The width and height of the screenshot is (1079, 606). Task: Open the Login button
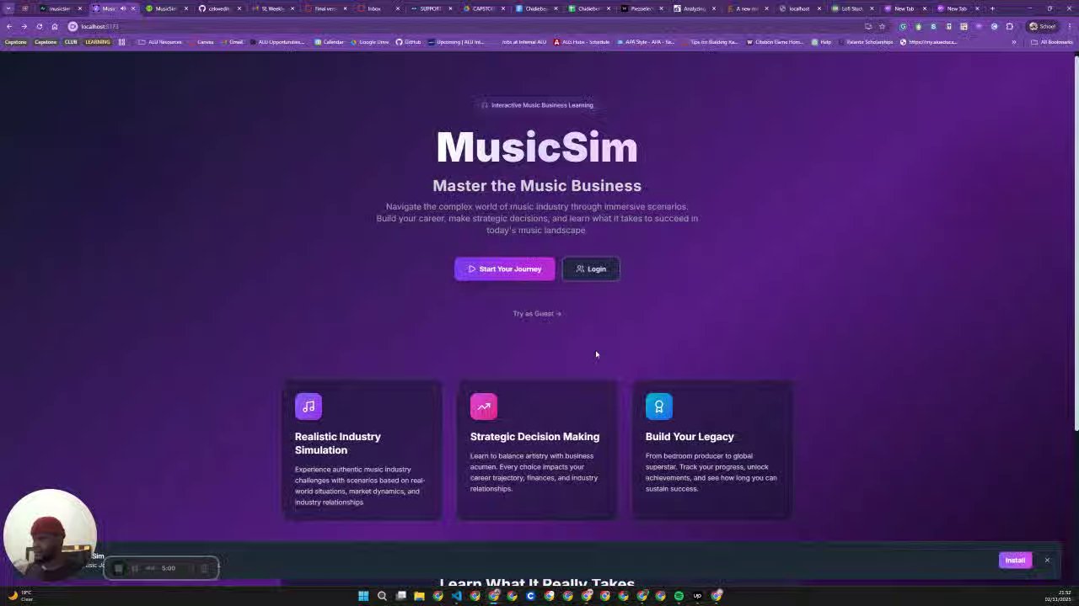(591, 268)
